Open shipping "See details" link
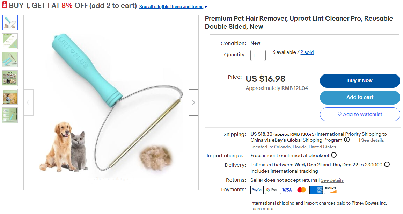The height and width of the screenshot is (214, 403). (372, 140)
